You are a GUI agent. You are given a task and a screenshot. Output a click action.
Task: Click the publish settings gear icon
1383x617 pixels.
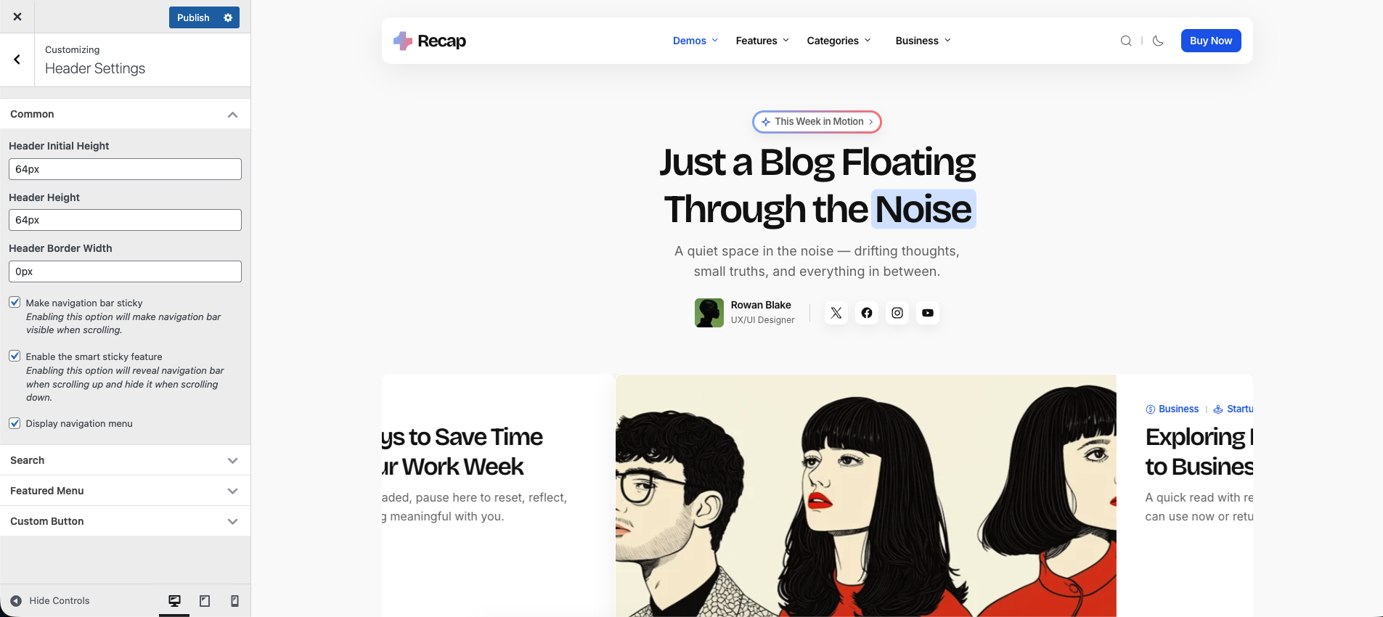click(x=228, y=17)
